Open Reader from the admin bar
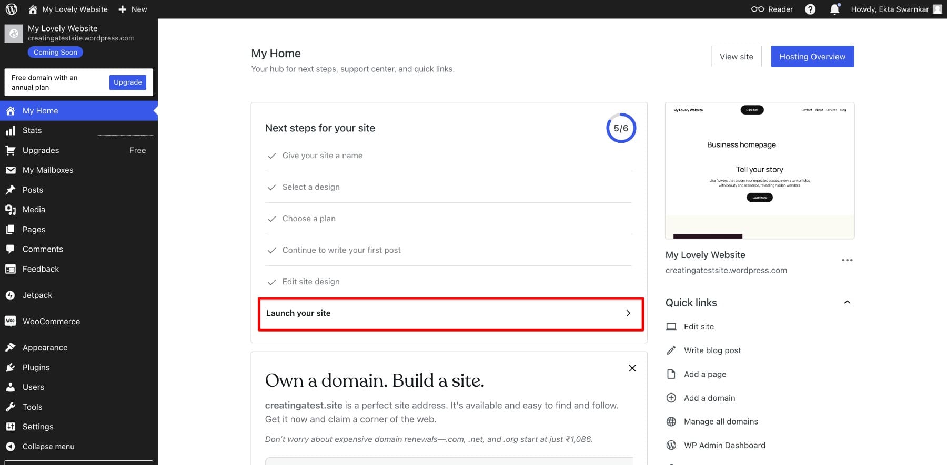947x465 pixels. pyautogui.click(x=772, y=9)
